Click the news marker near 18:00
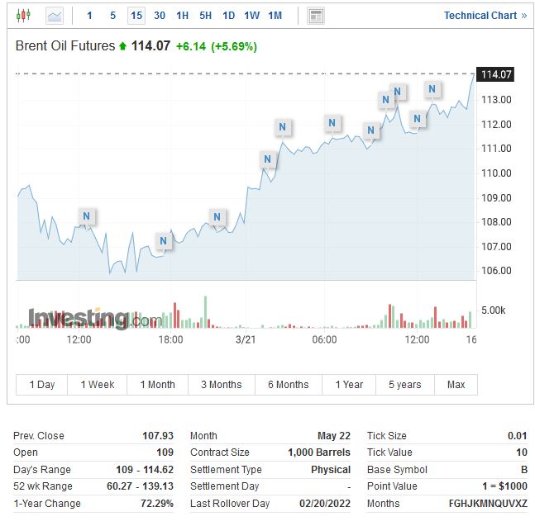 pyautogui.click(x=163, y=241)
